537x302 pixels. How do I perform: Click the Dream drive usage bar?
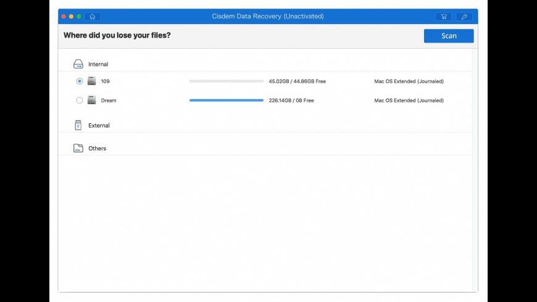[227, 100]
